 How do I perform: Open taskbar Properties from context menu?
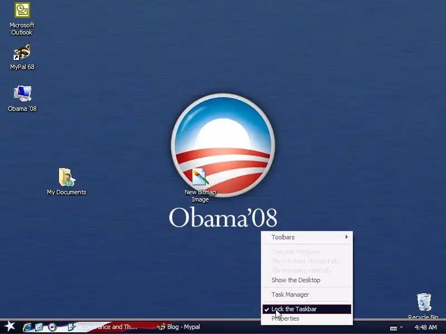307,318
